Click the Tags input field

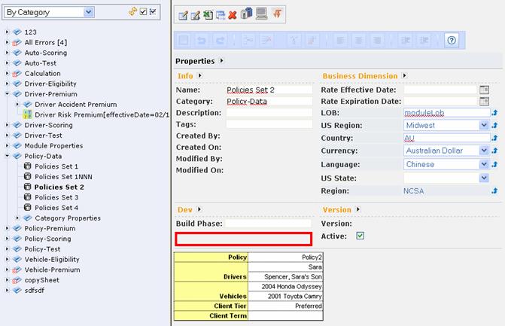pos(269,124)
